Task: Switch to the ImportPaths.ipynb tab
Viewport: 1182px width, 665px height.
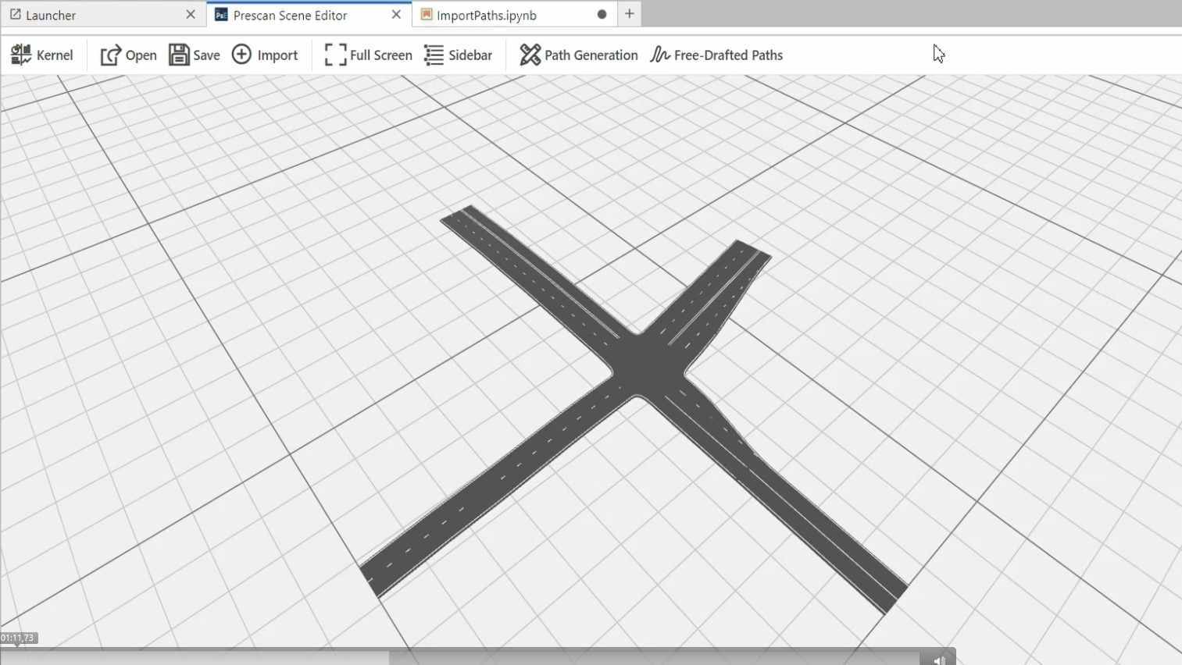Action: (x=486, y=15)
